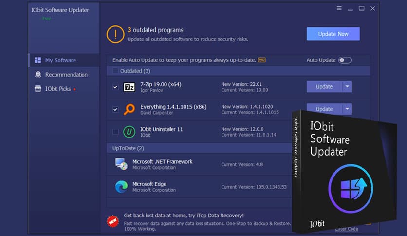Click the orange warning exclamation icon
407x236 pixels.
tap(115, 34)
